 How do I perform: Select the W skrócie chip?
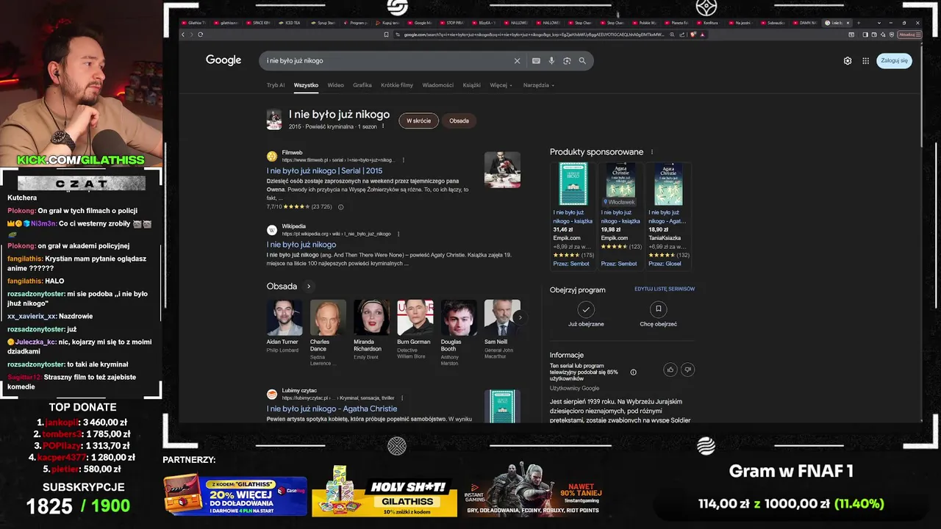(419, 120)
